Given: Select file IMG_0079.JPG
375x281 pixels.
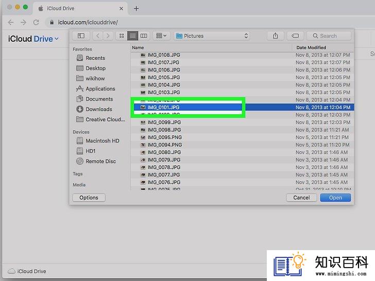Looking at the screenshot, I should coord(242,160).
